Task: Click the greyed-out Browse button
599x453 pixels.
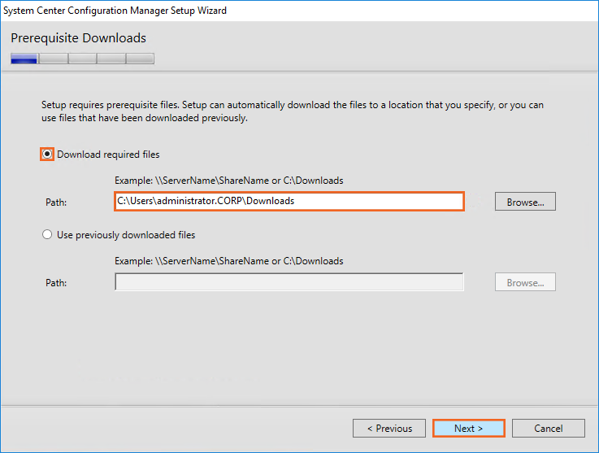Action: [x=525, y=283]
